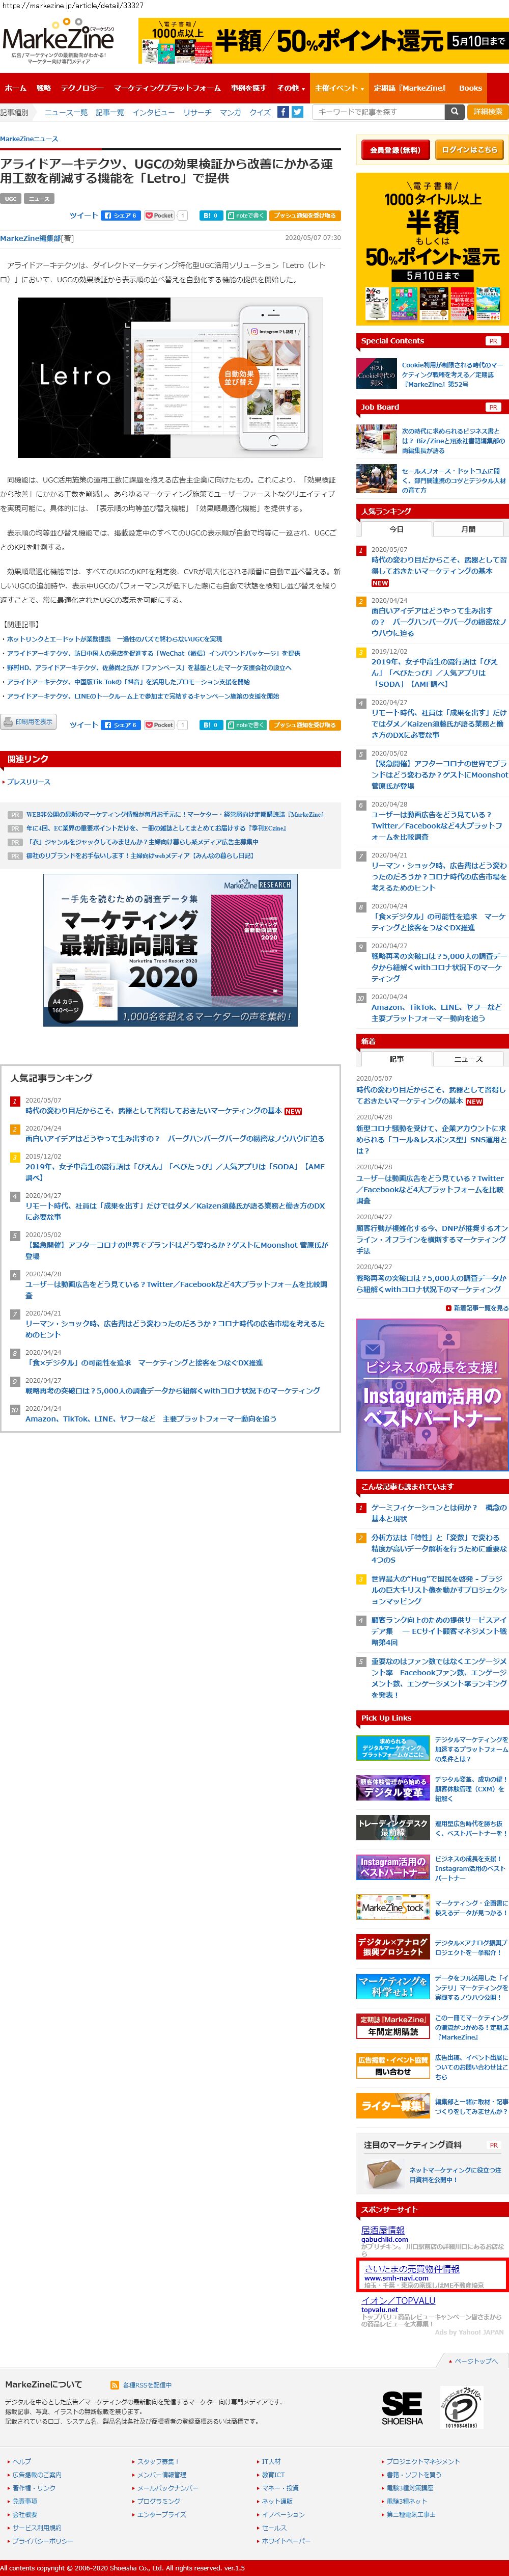The image size is (509, 2576).
Task: Click the RSS feed icon in the footer
Action: [115, 2384]
